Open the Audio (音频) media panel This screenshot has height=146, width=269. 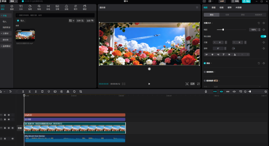[12, 7]
